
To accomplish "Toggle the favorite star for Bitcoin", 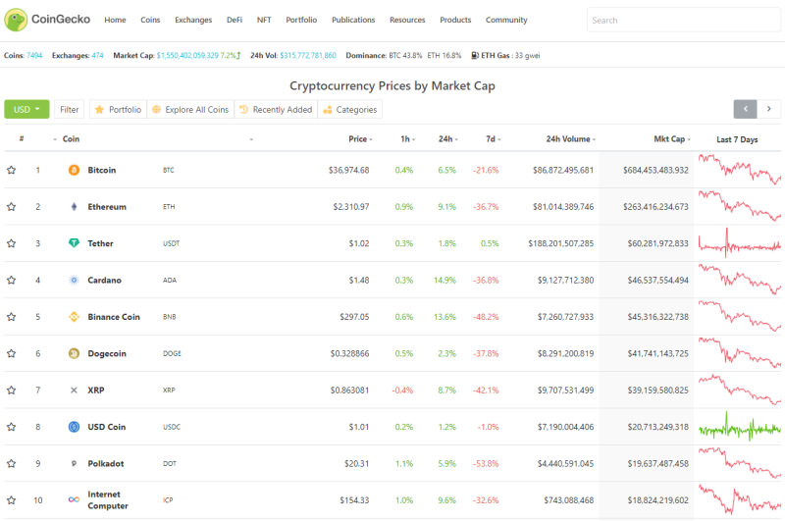I will (11, 170).
